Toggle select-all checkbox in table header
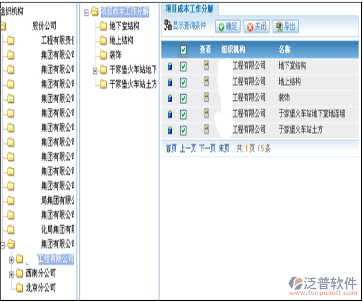This screenshot has height=302, width=363. [183, 49]
